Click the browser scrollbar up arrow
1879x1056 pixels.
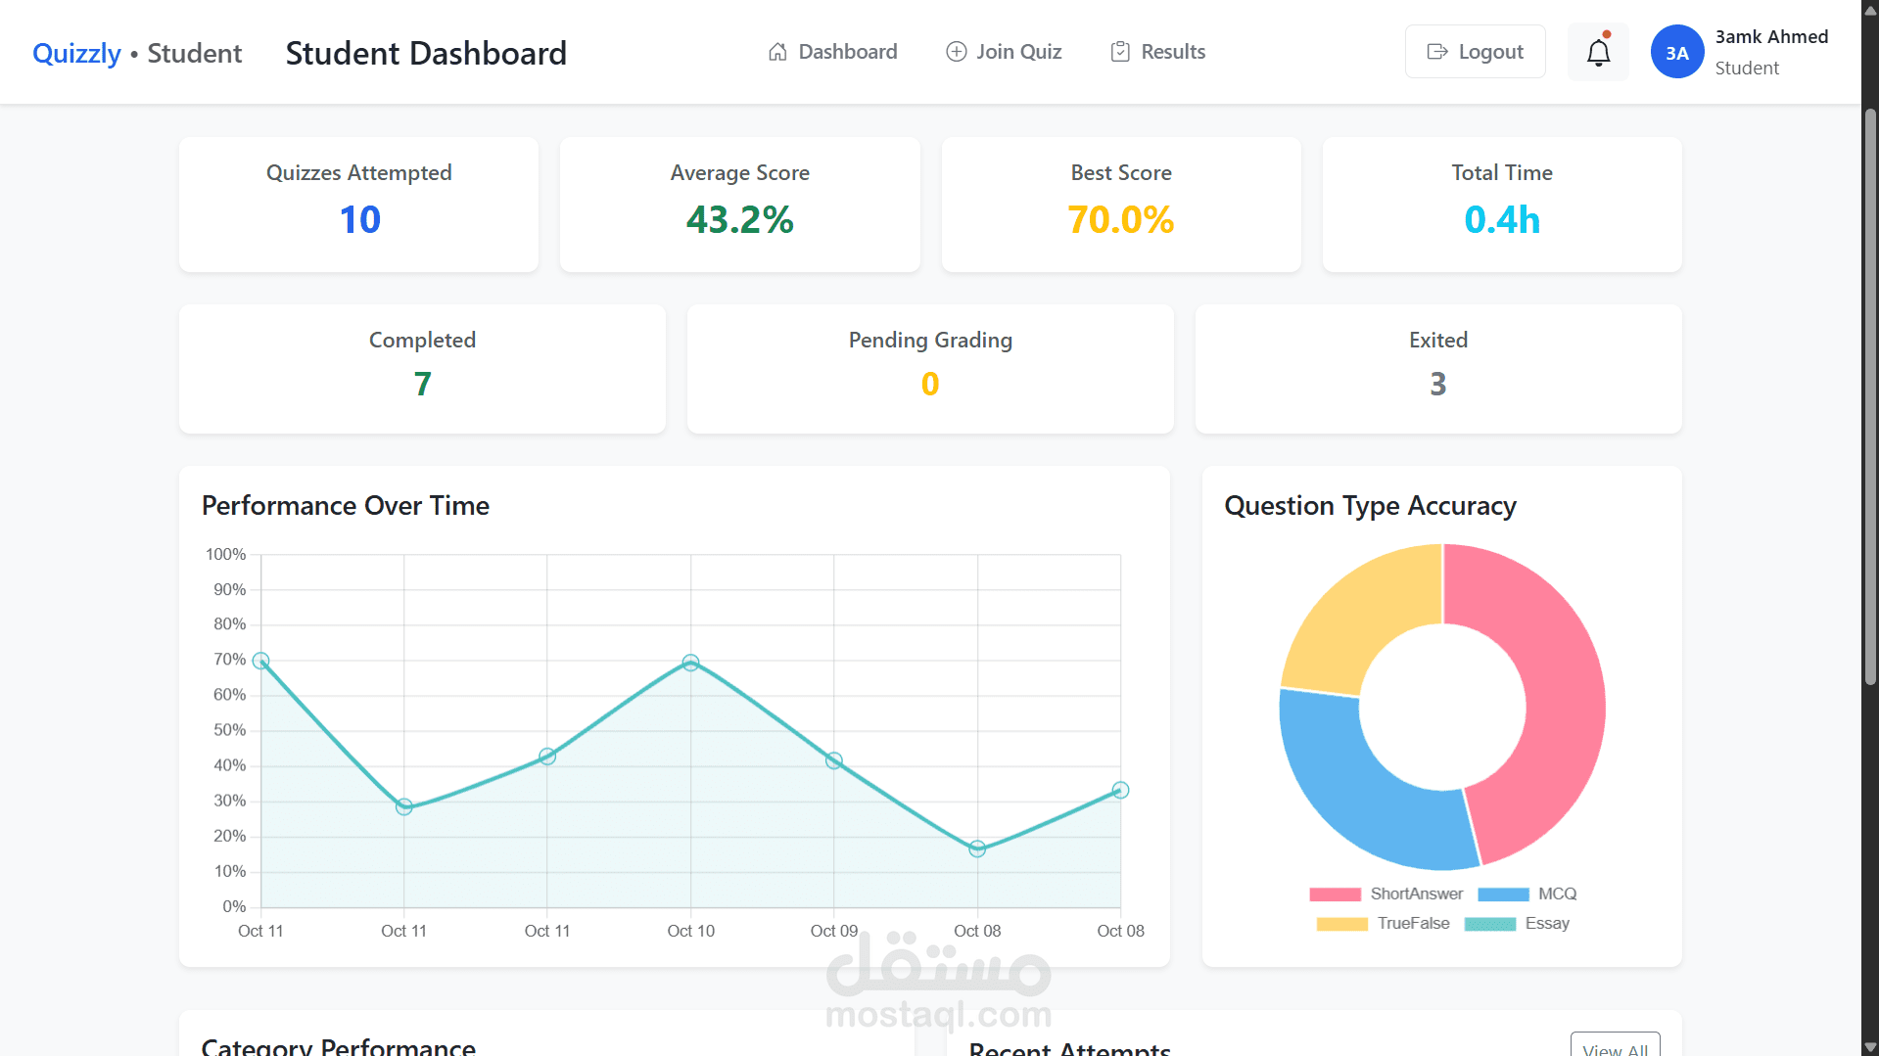[x=1870, y=8]
